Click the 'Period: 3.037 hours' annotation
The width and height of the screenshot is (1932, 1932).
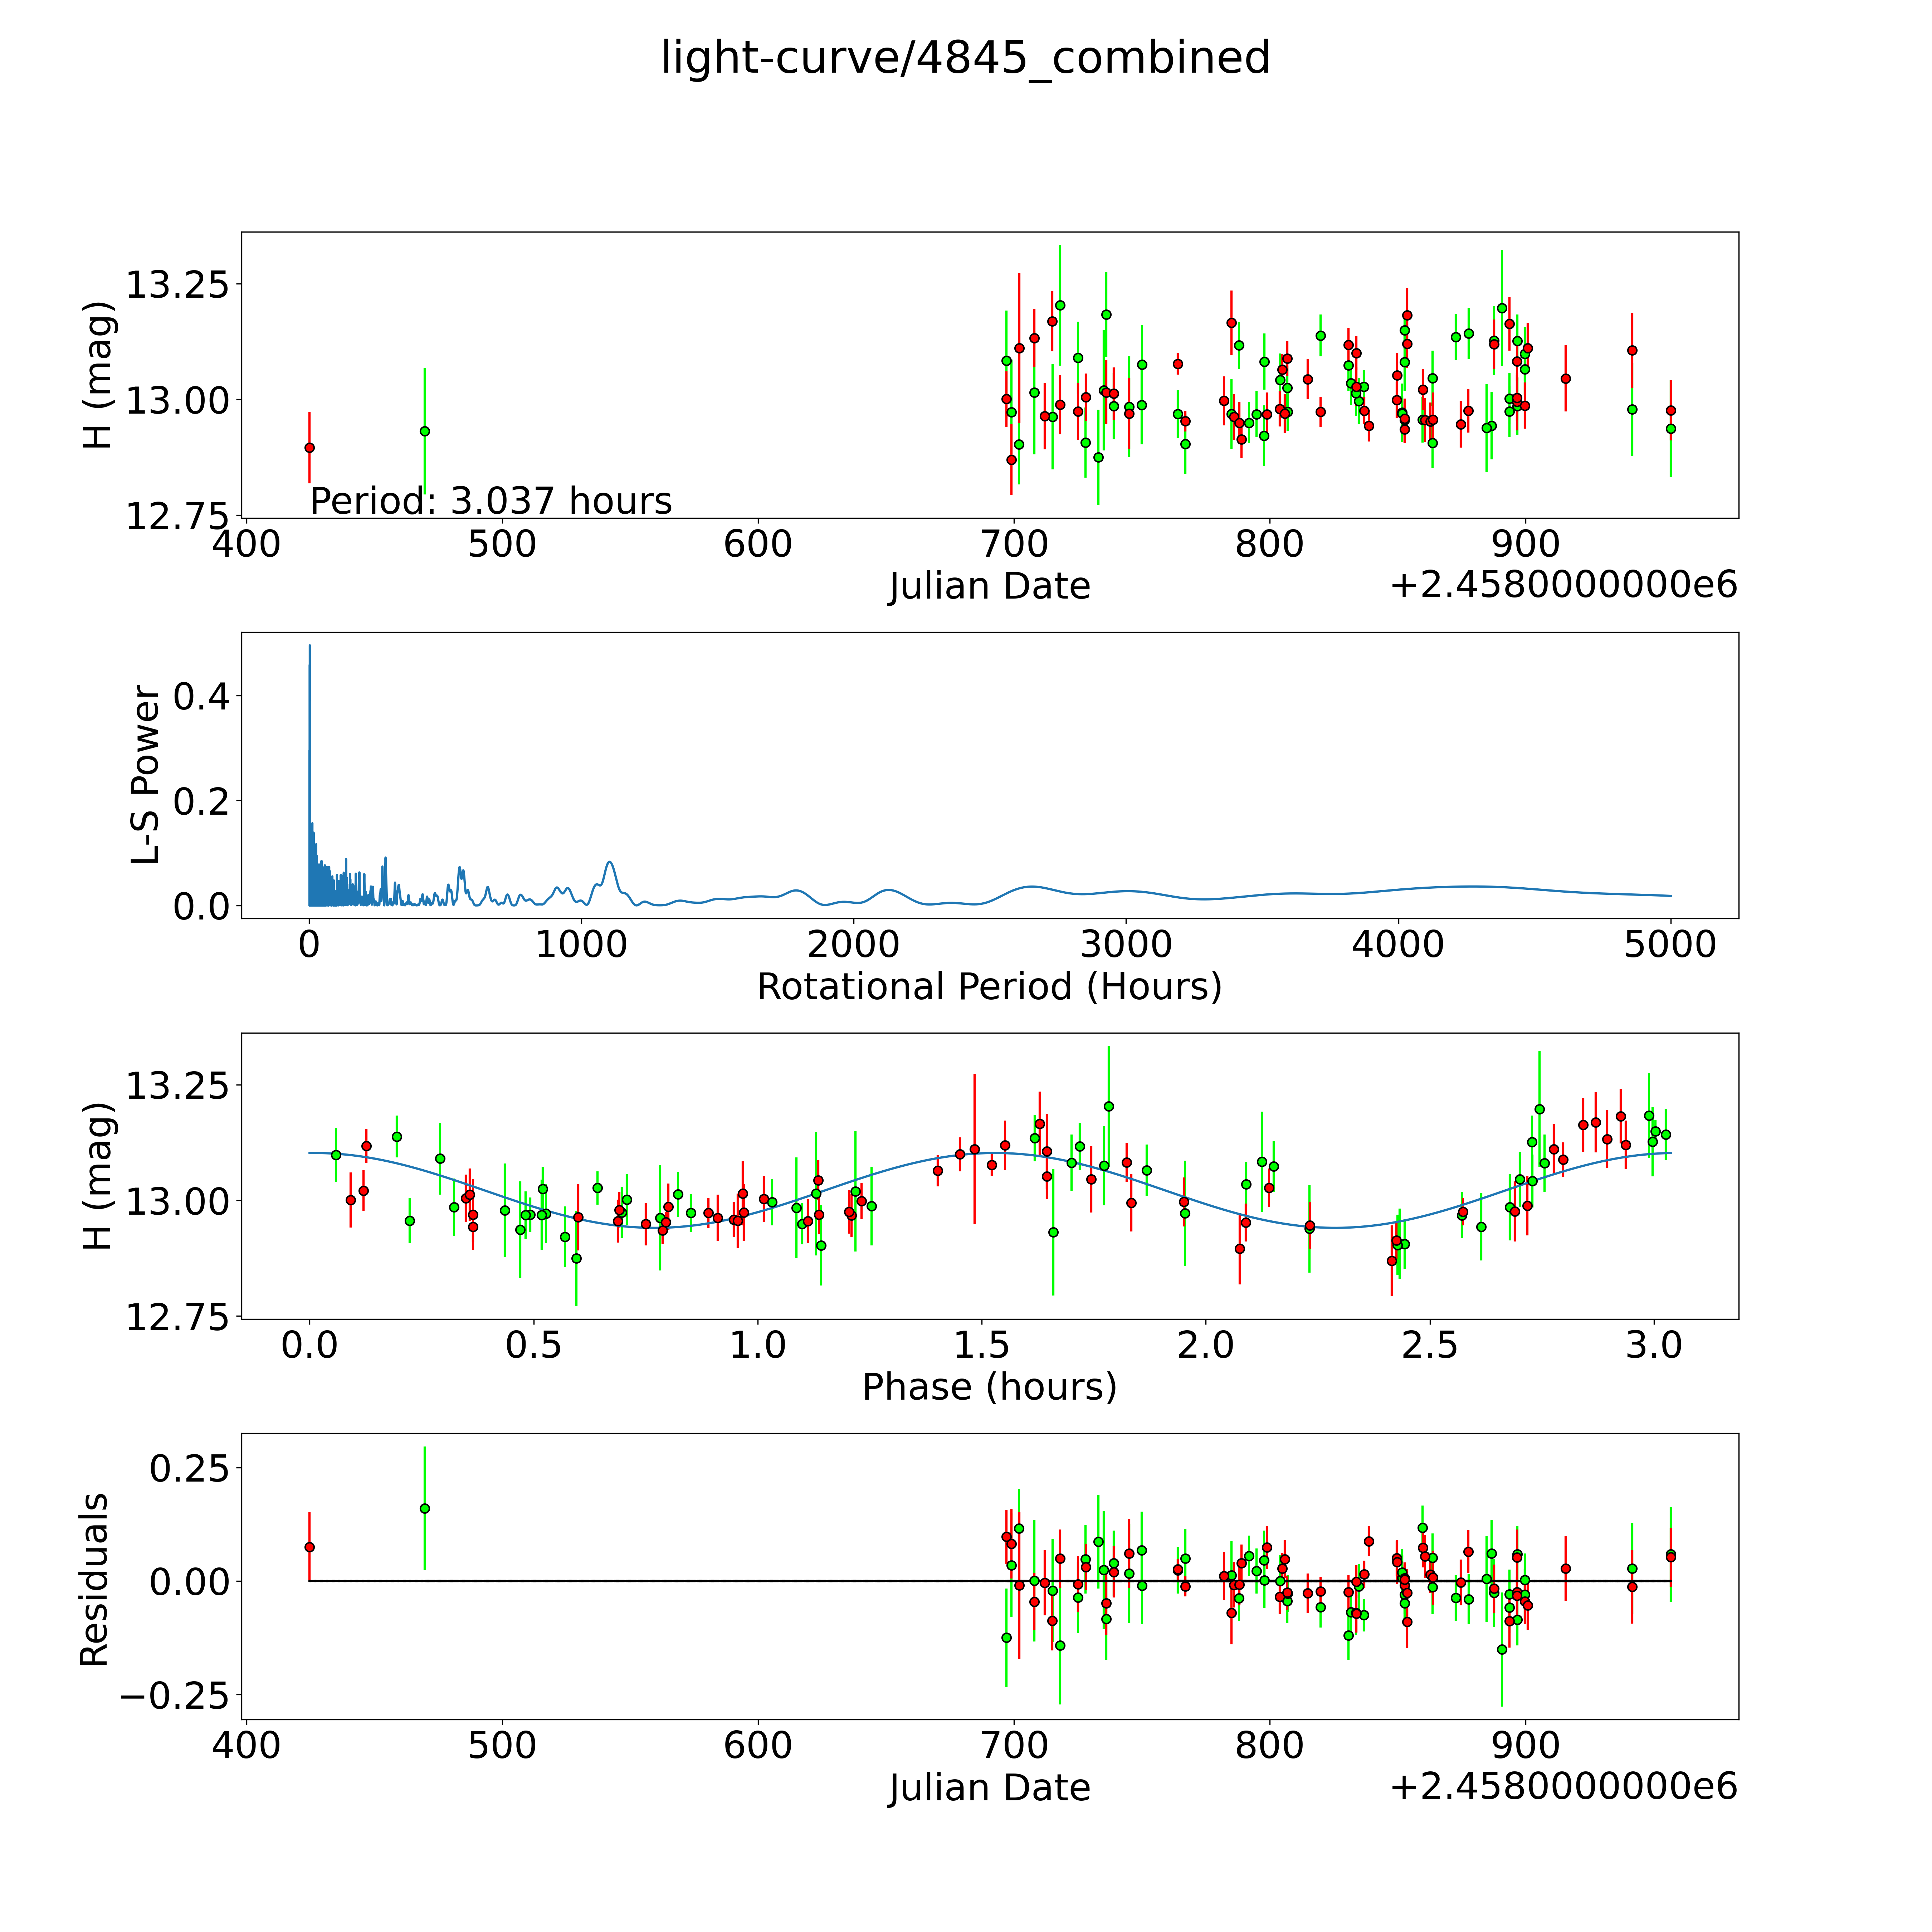tap(490, 501)
